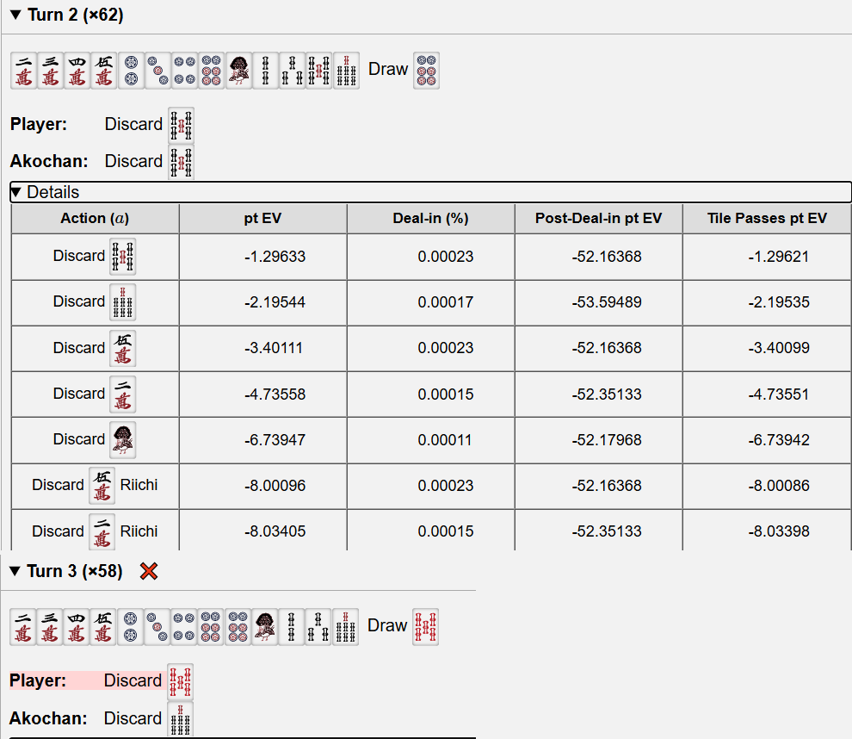The width and height of the screenshot is (852, 739).
Task: Collapse the Turn 2 (×62) section
Action: tap(15, 15)
